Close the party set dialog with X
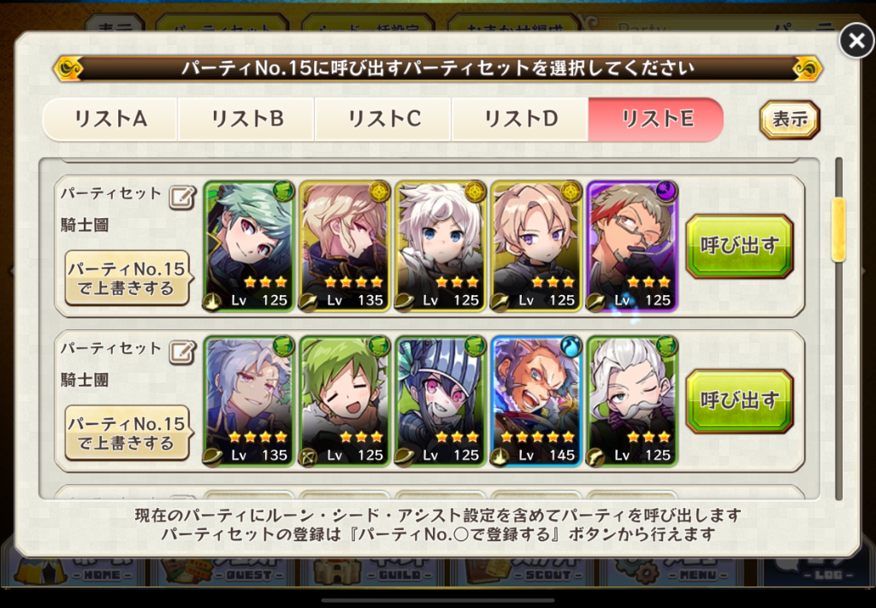The width and height of the screenshot is (876, 608). coord(856,41)
